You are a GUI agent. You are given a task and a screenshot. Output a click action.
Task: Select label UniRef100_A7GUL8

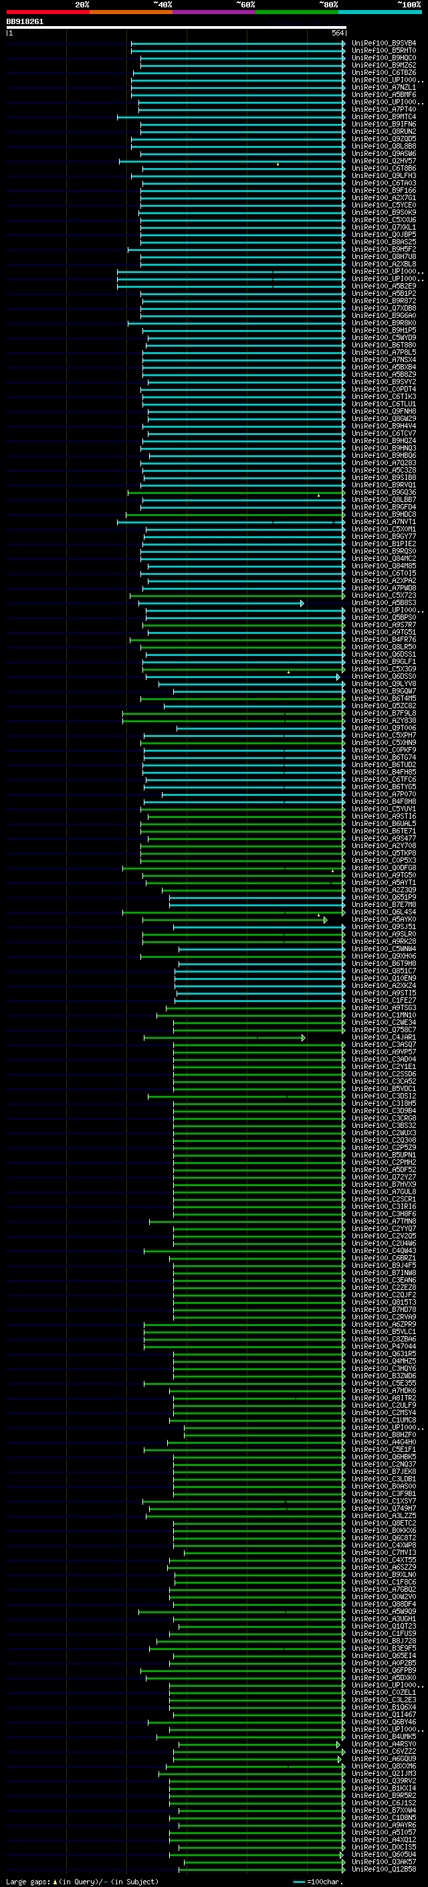(x=384, y=1192)
